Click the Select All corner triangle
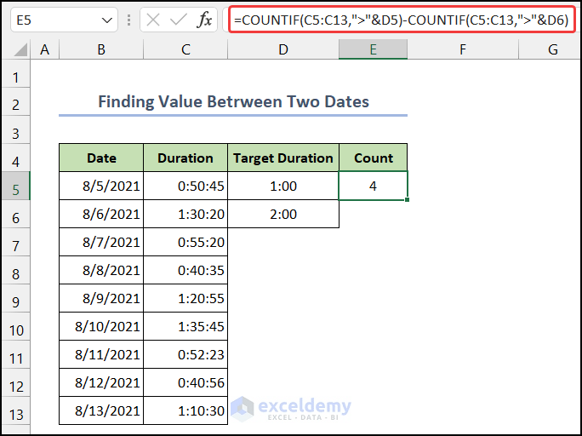582x436 pixels. pyautogui.click(x=20, y=49)
